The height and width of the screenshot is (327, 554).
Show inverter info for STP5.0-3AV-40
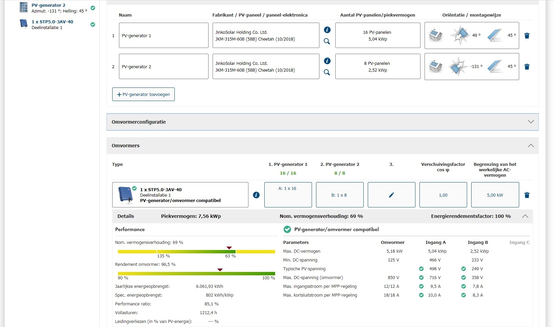(256, 195)
